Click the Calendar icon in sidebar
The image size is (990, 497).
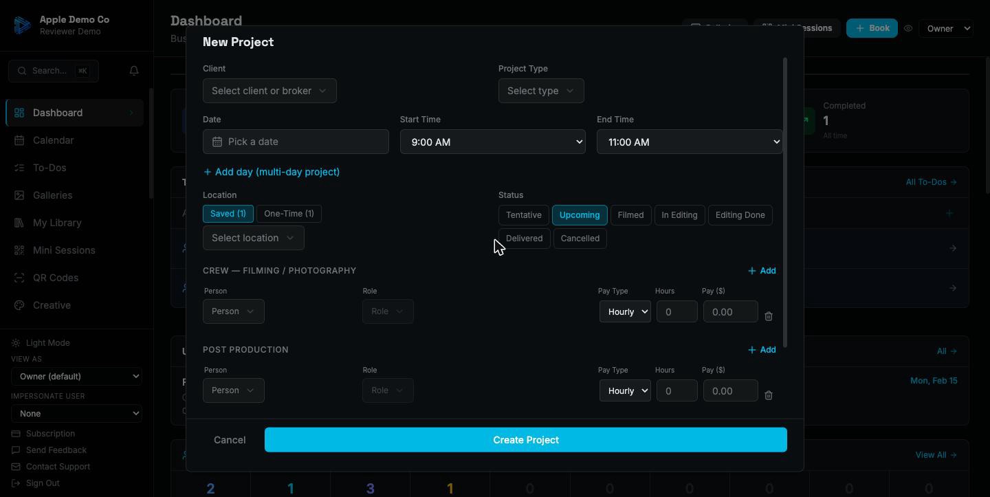point(19,140)
